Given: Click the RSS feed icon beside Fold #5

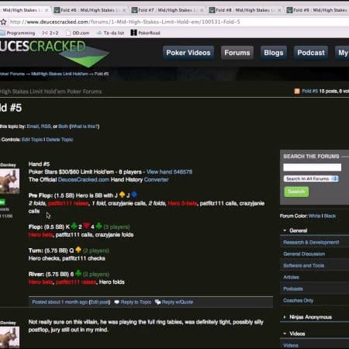Looking at the screenshot, I should (297, 91).
